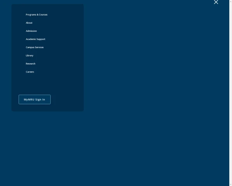
Task: Pick Campus Services below Academic Support
Action: click(35, 47)
